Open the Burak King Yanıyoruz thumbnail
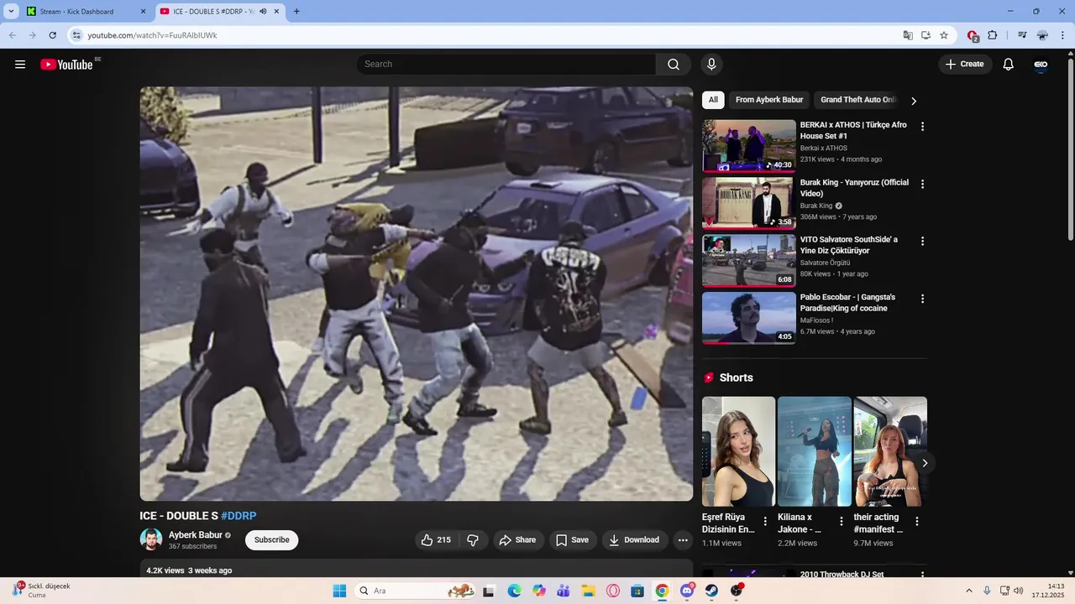The width and height of the screenshot is (1075, 604). 749,203
